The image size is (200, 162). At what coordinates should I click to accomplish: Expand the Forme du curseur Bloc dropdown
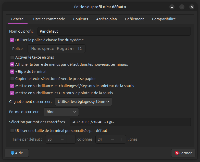click(x=61, y=112)
